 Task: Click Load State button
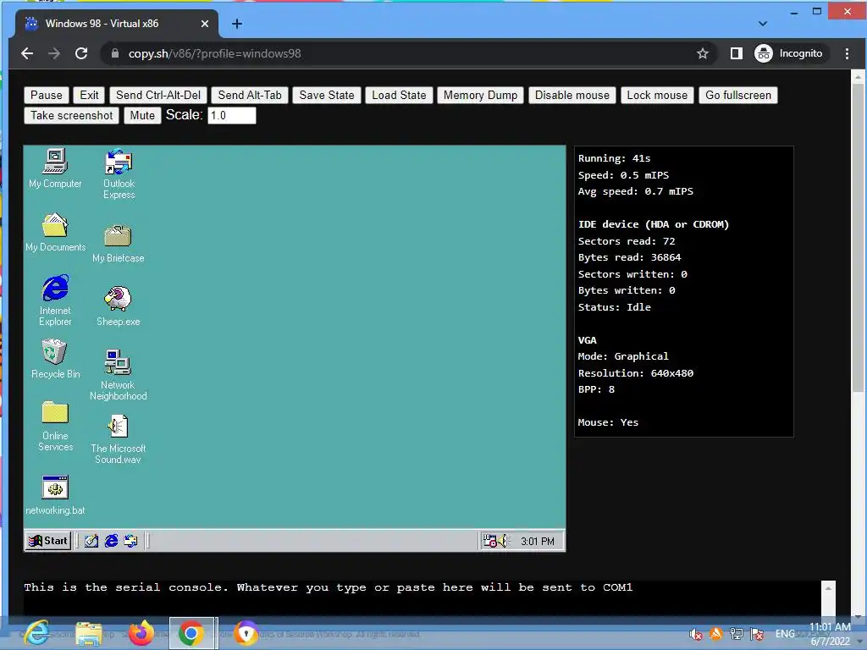(x=400, y=95)
